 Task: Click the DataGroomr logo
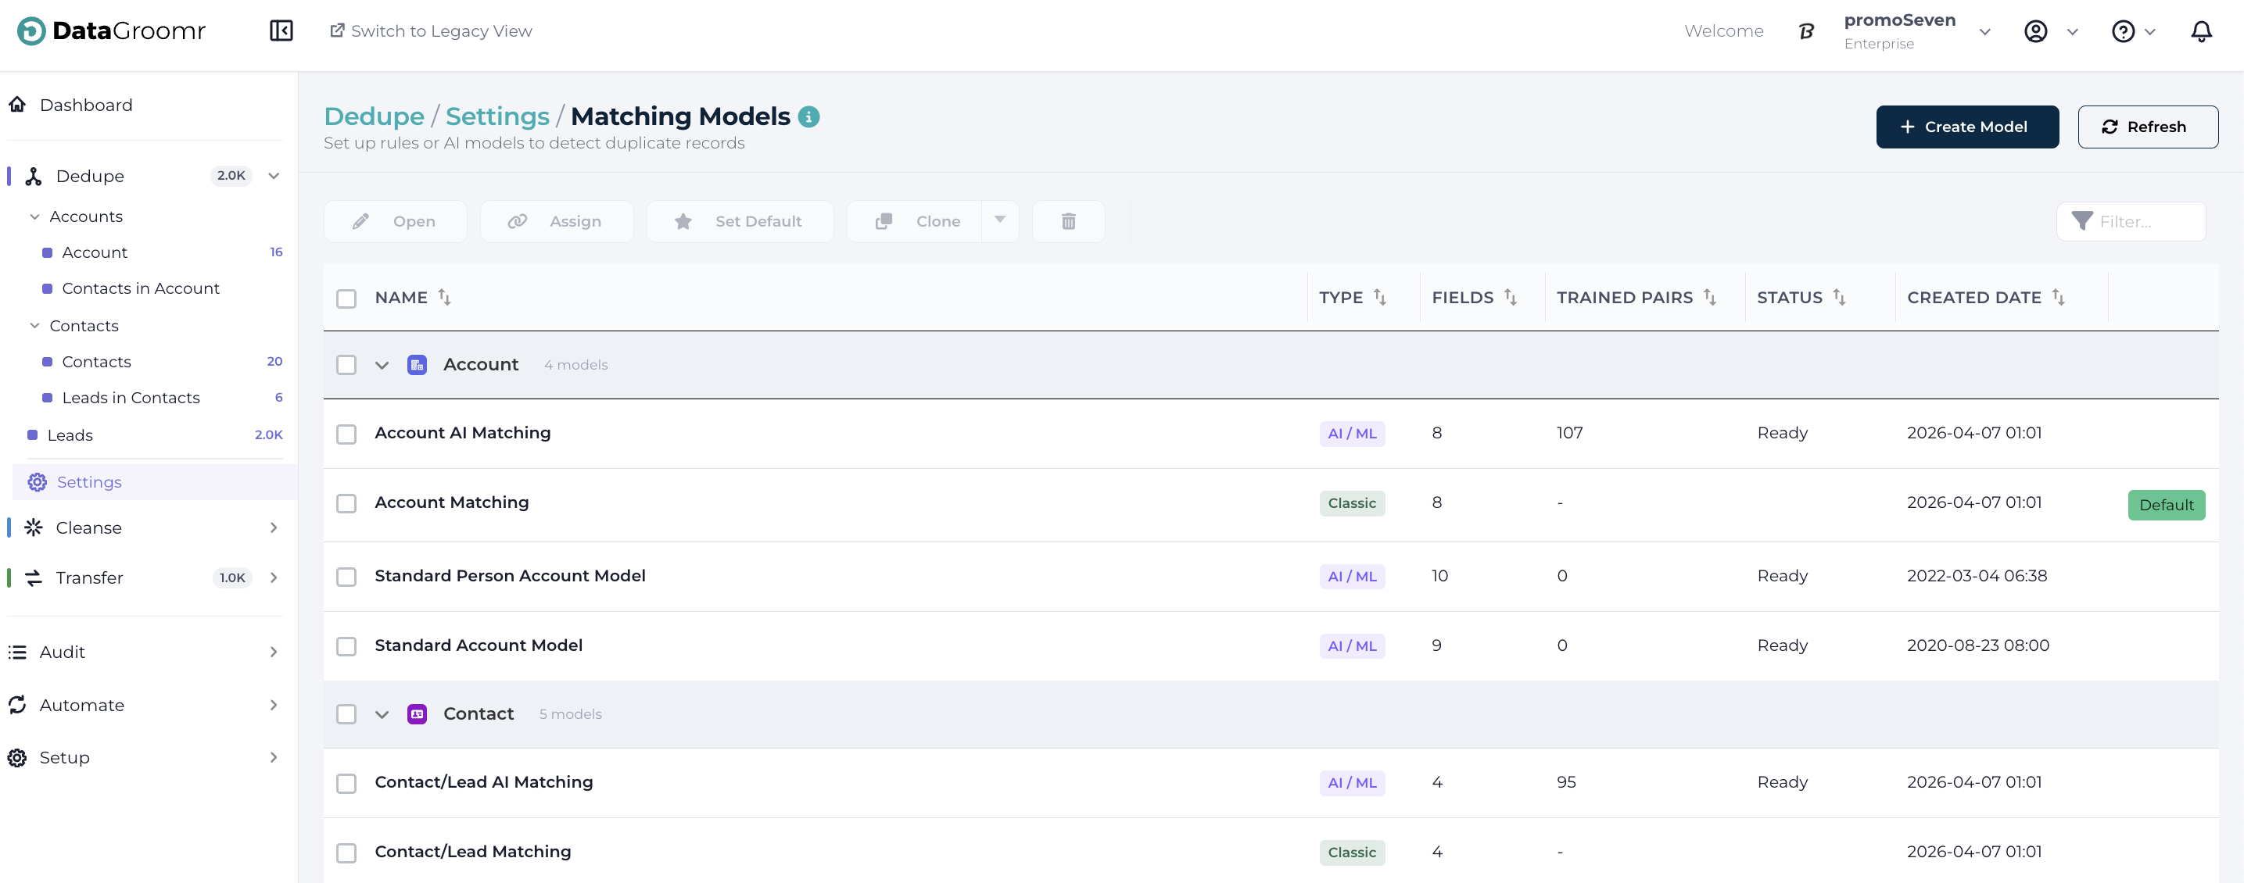coord(112,31)
